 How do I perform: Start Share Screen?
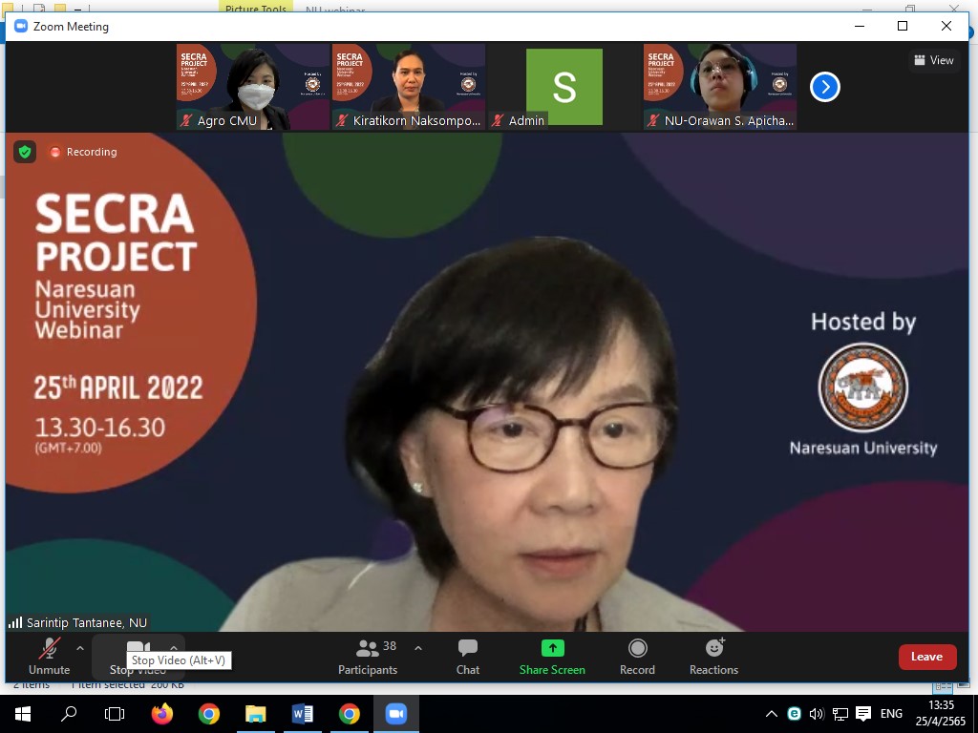click(552, 657)
